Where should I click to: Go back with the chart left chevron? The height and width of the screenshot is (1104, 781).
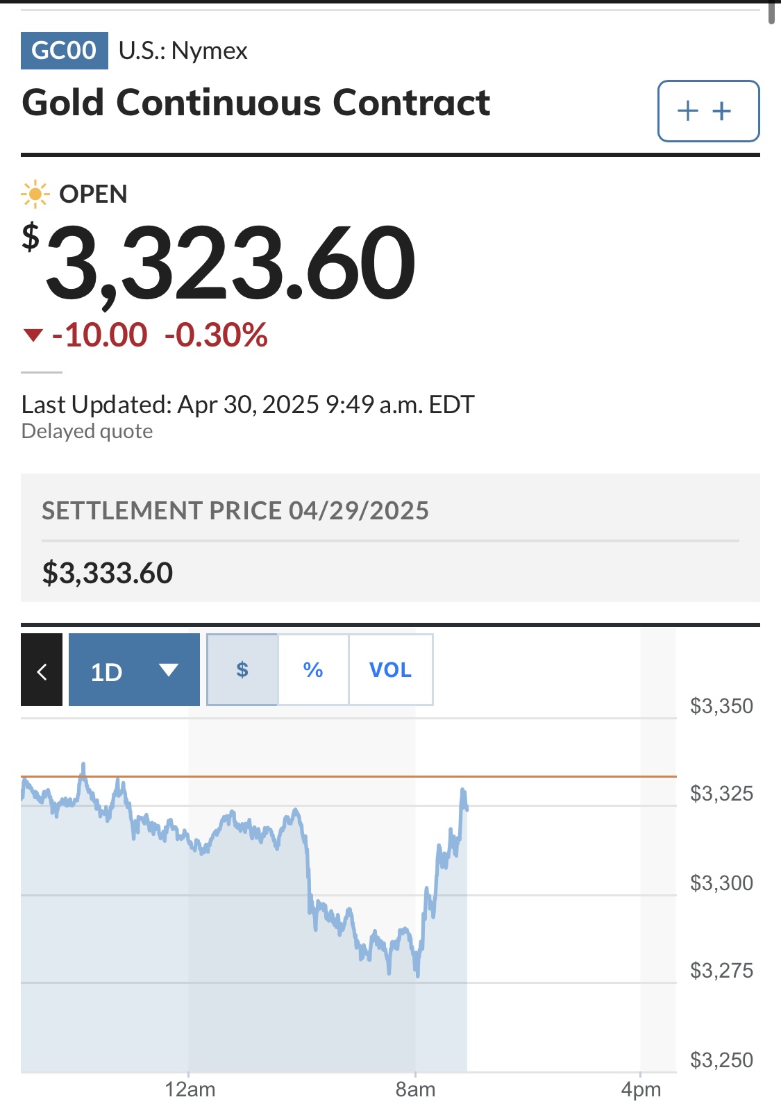pos(42,670)
